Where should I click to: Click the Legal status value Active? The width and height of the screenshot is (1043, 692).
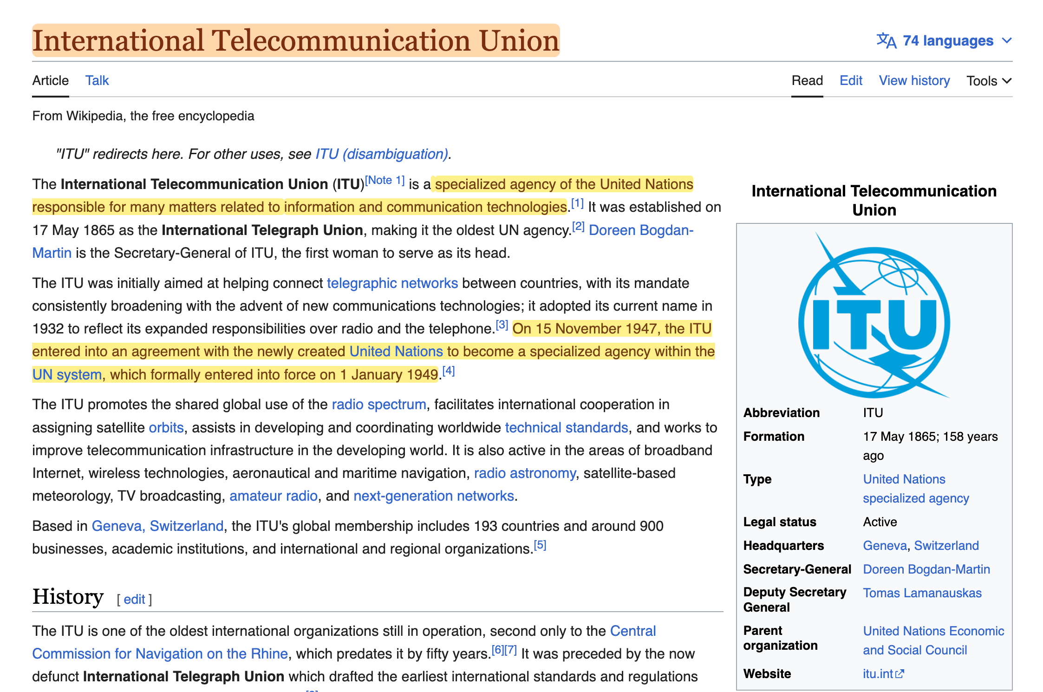(880, 522)
